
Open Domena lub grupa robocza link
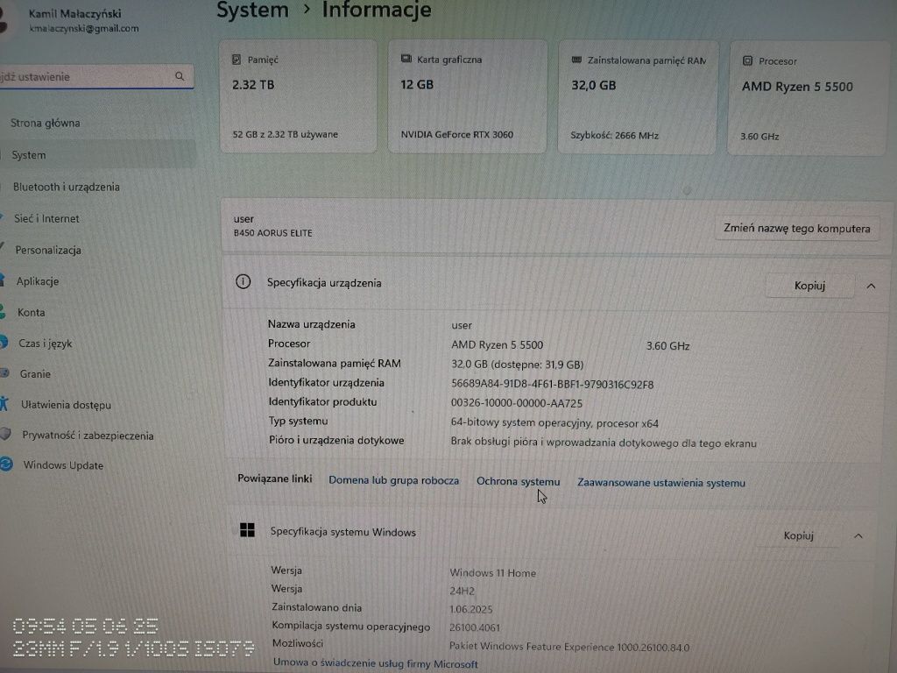pyautogui.click(x=393, y=480)
